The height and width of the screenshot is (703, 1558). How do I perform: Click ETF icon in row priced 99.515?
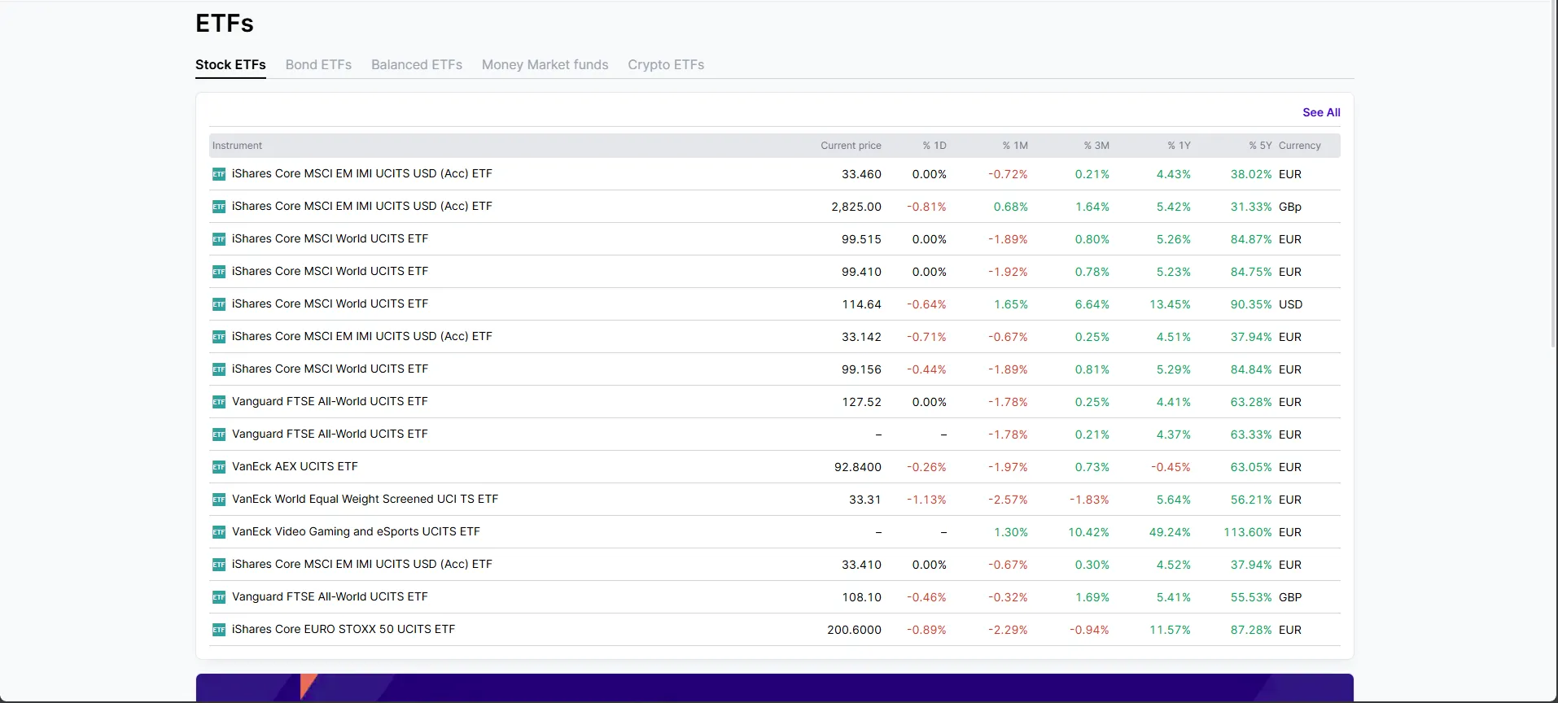(x=219, y=239)
